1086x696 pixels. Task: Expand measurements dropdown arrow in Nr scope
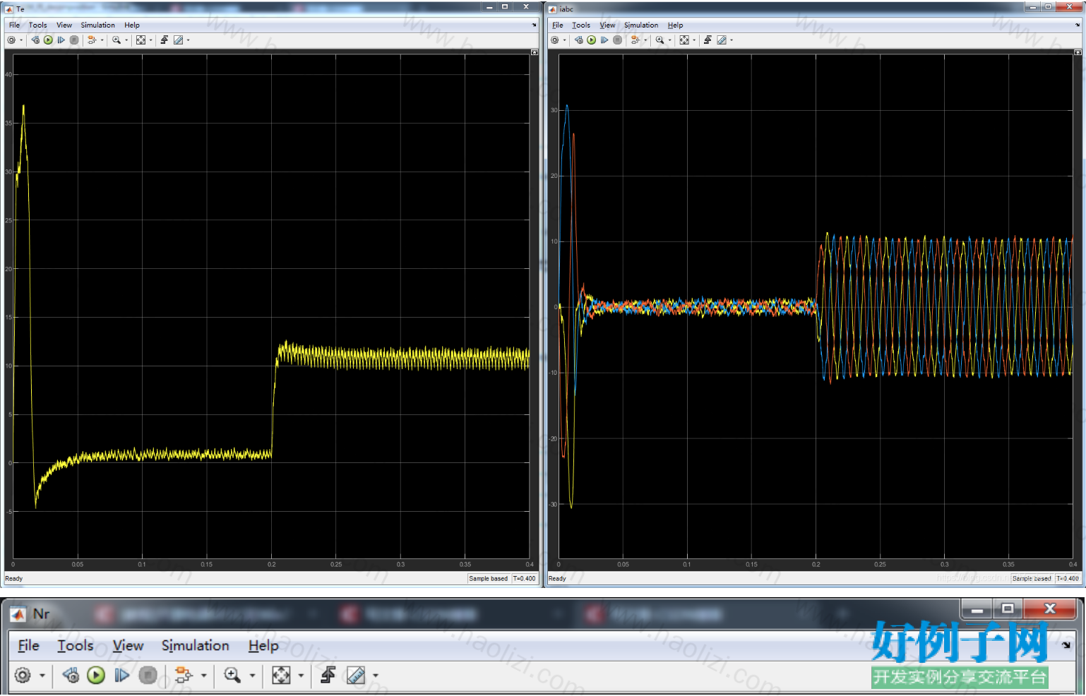pyautogui.click(x=375, y=676)
